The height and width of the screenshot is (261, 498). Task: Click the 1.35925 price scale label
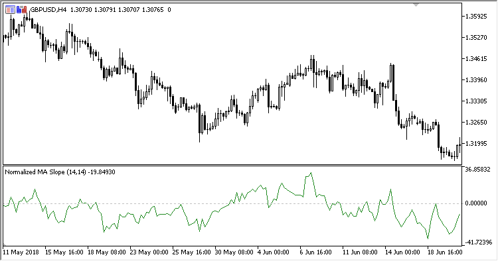pyautogui.click(x=476, y=17)
